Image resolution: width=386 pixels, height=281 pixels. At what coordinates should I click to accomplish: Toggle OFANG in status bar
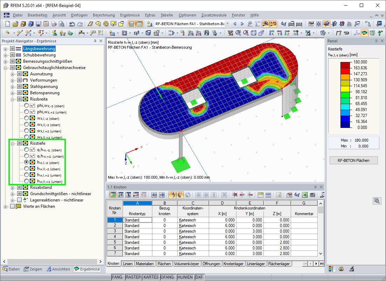(167, 277)
